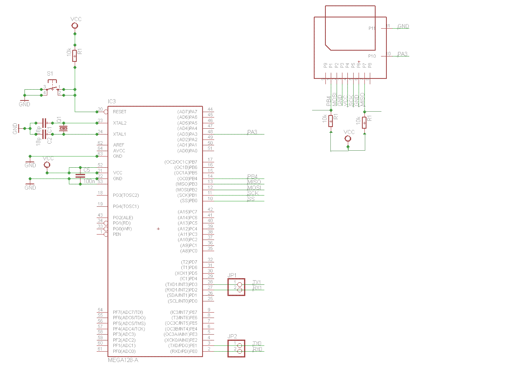
Task: Click the PEN pin label
Action: (x=117, y=234)
